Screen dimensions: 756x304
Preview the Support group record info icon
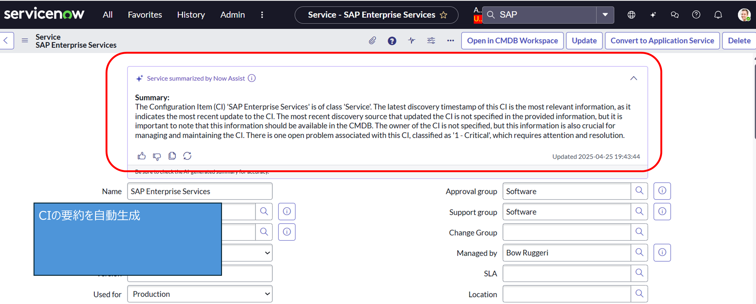[662, 212]
